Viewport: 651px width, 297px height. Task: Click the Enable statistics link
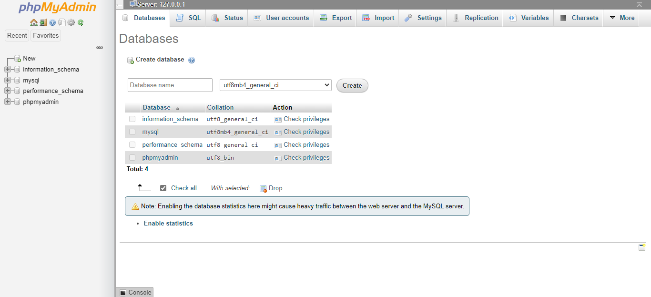click(168, 223)
